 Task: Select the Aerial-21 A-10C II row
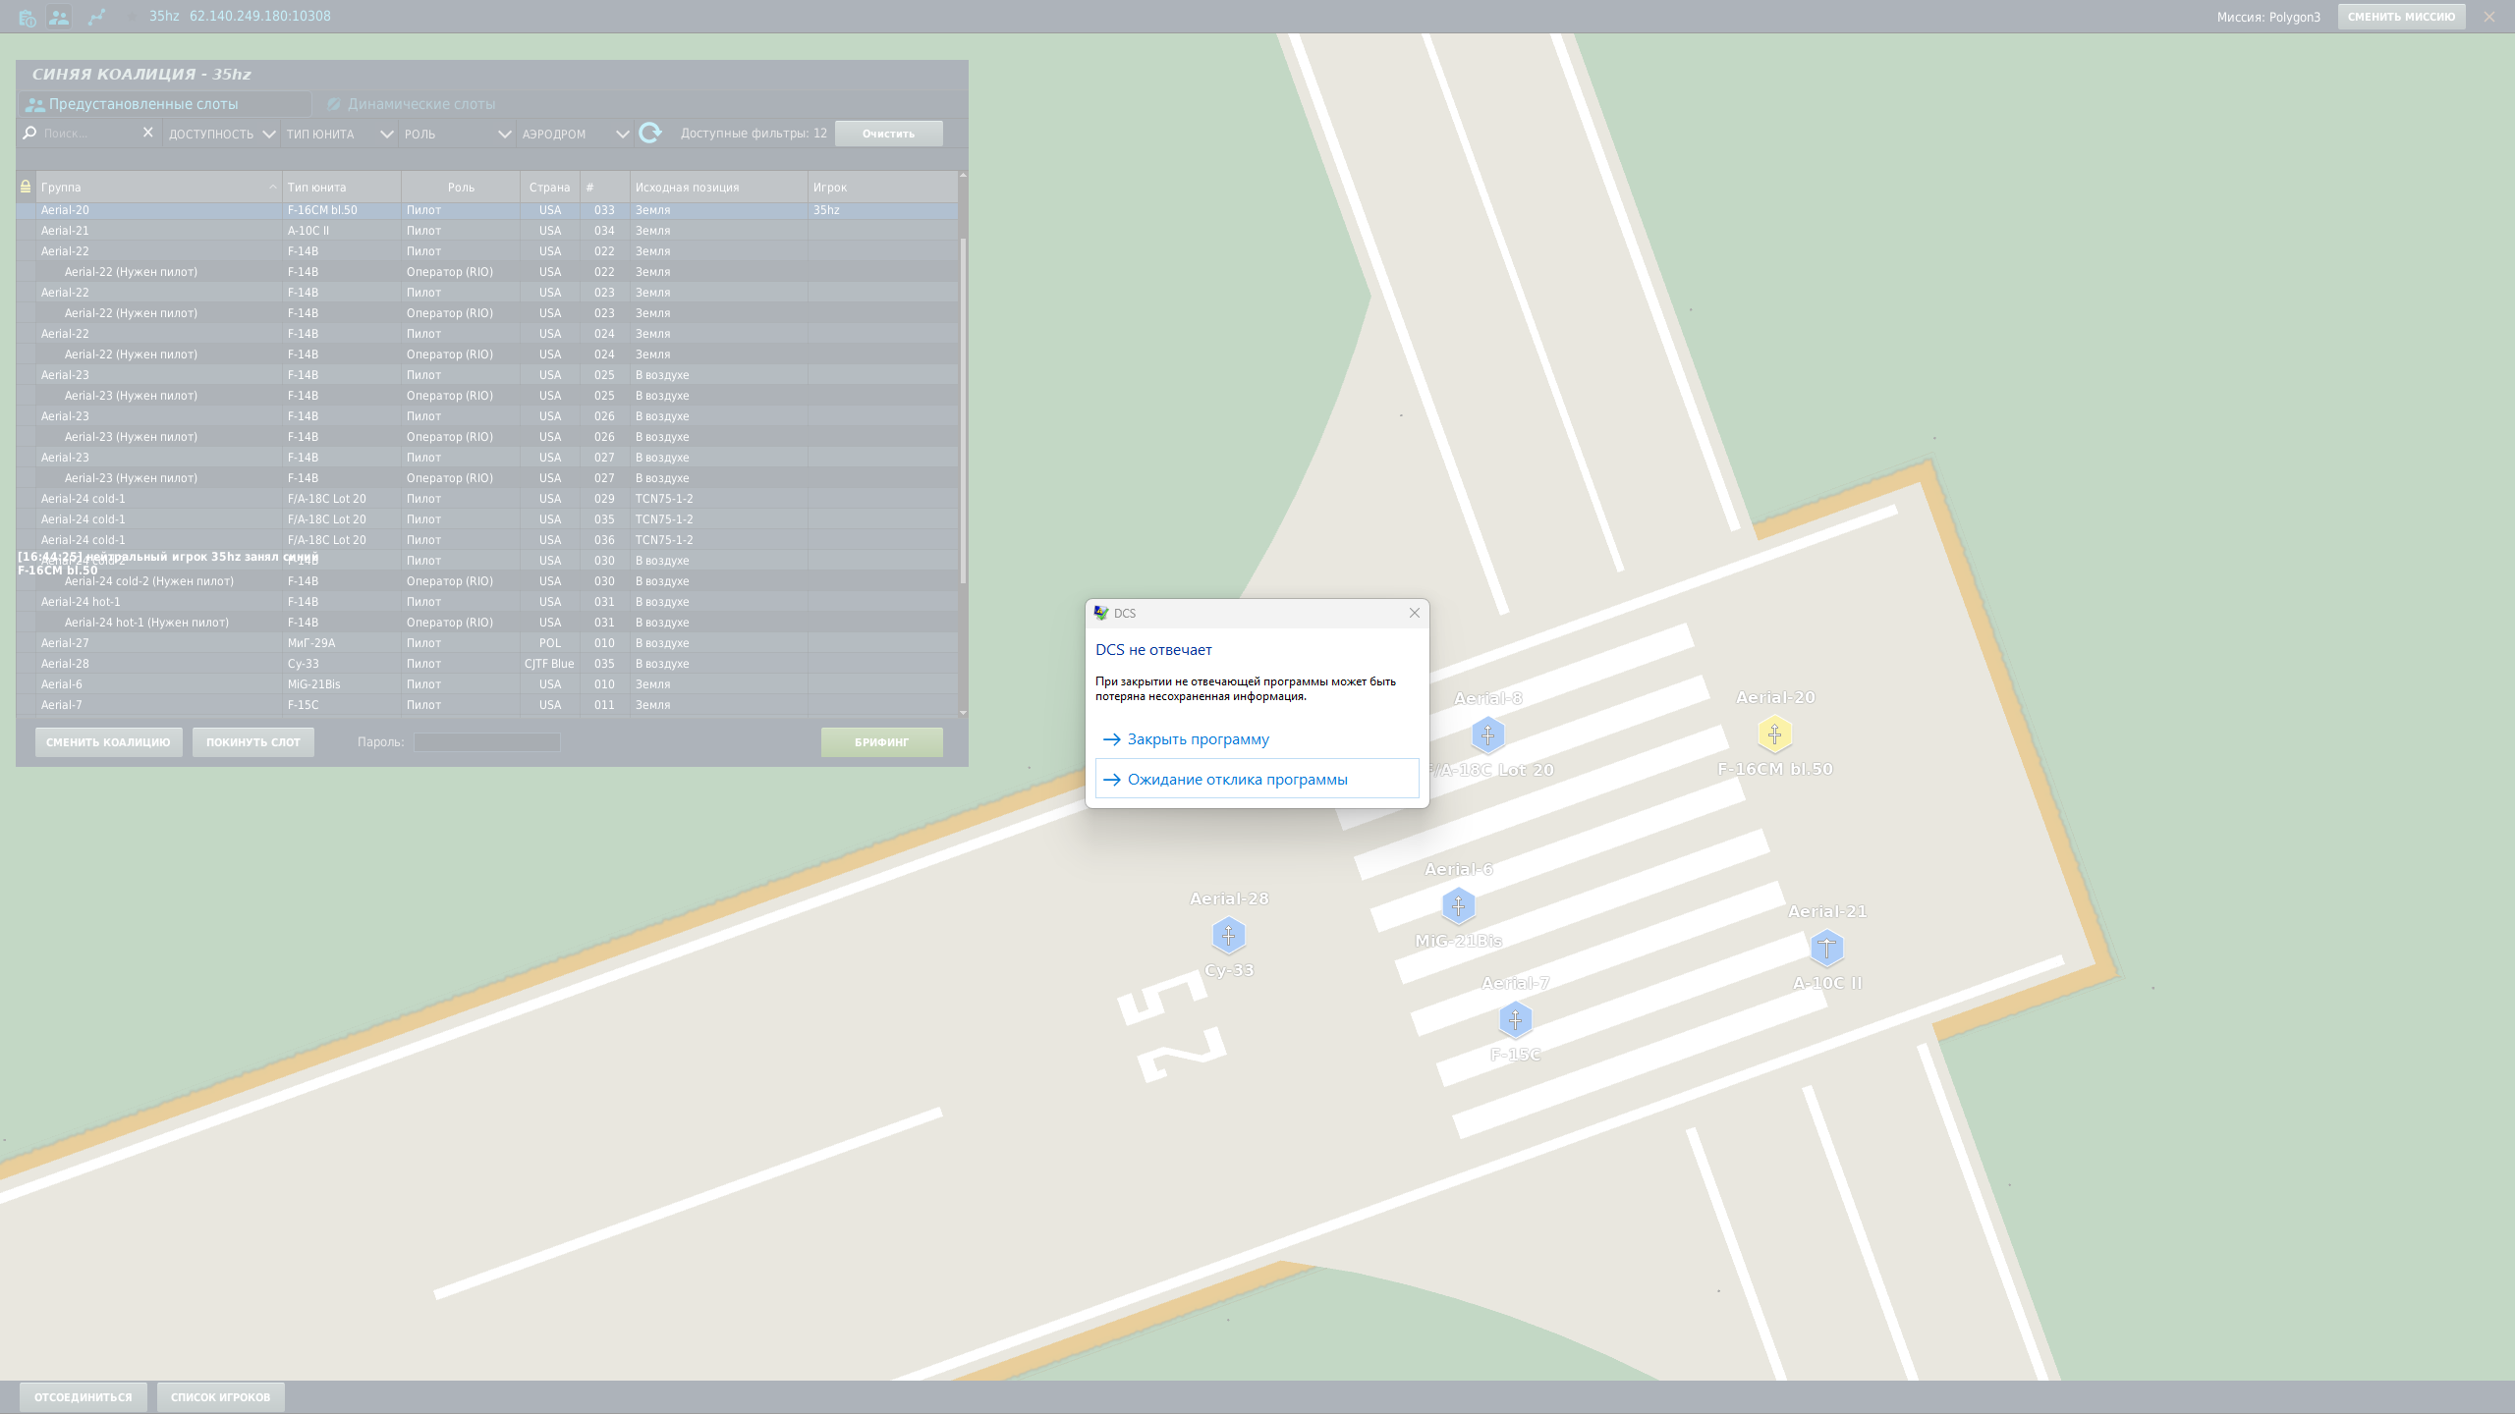[x=487, y=231]
